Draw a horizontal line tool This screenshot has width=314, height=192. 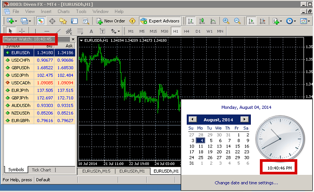point(46,31)
